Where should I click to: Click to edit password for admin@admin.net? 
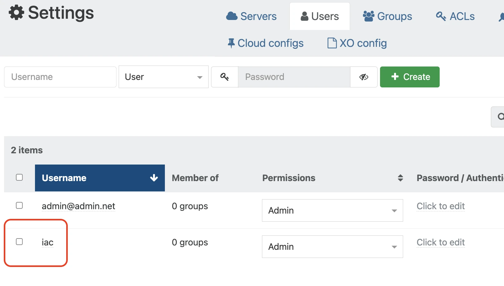tap(441, 206)
